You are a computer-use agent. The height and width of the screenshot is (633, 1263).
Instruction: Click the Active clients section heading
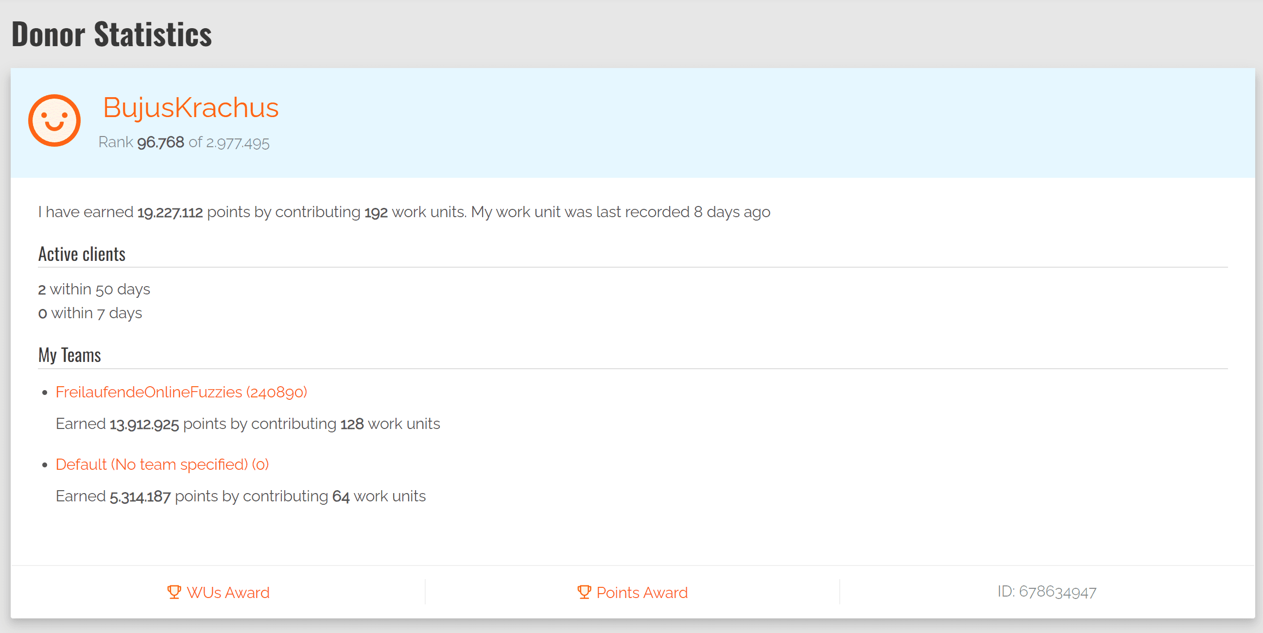[82, 254]
